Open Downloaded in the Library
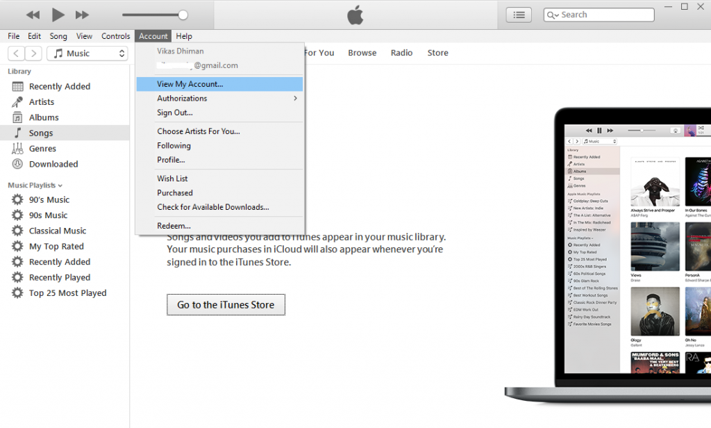 (53, 164)
